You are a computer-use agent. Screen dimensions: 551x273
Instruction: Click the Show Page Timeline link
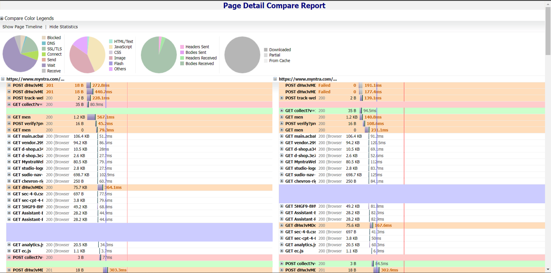pyautogui.click(x=22, y=27)
